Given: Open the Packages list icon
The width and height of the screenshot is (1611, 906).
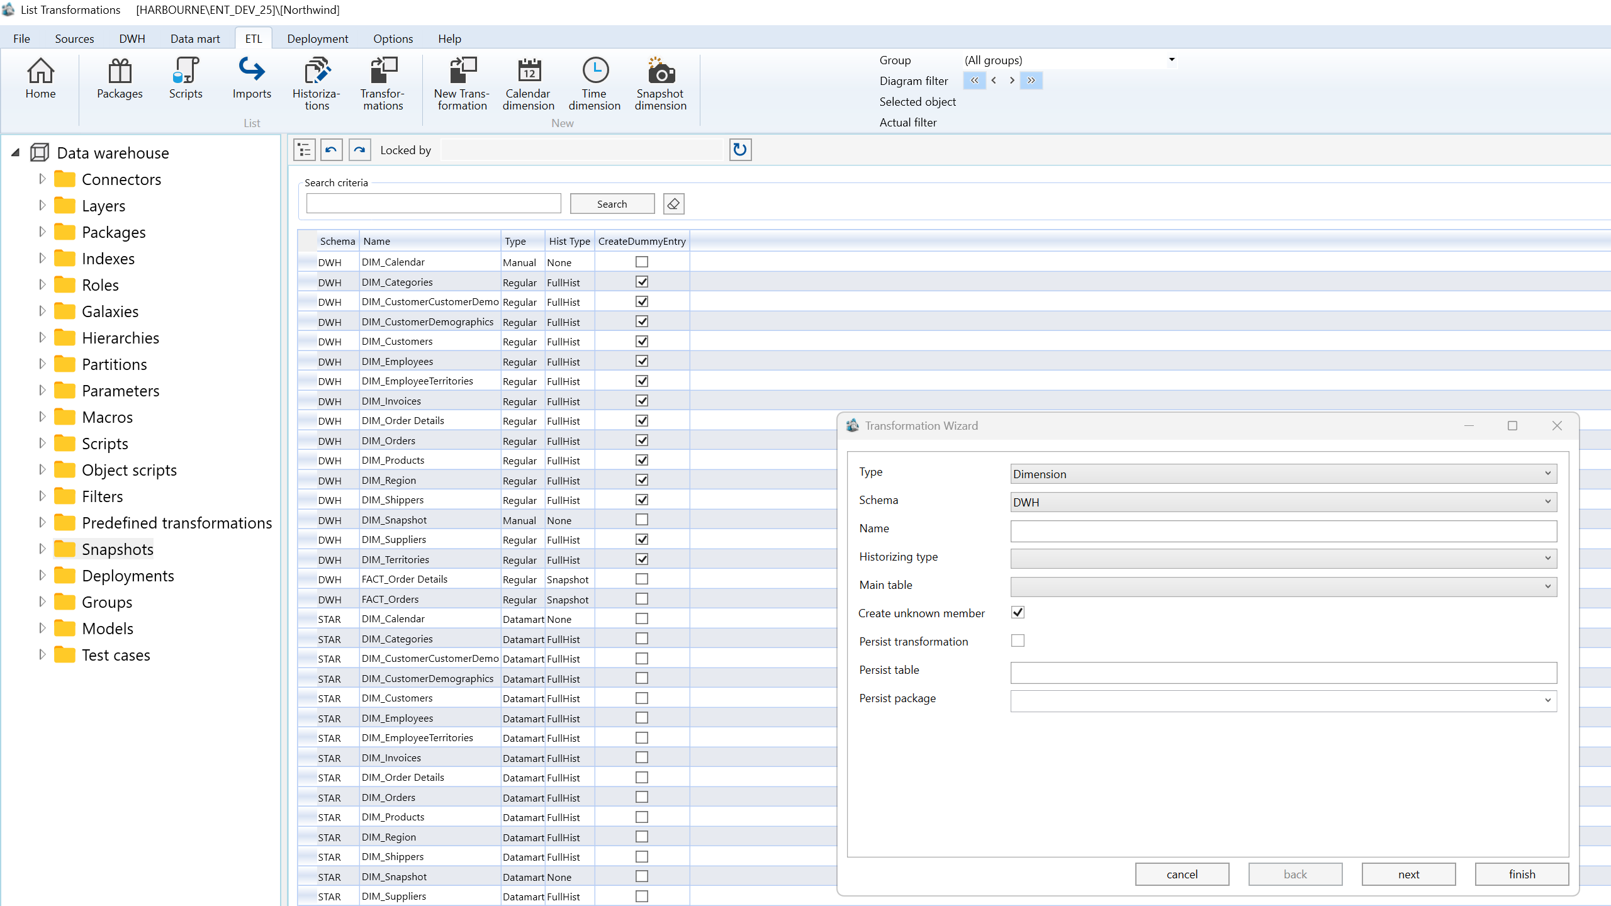Looking at the screenshot, I should (120, 79).
